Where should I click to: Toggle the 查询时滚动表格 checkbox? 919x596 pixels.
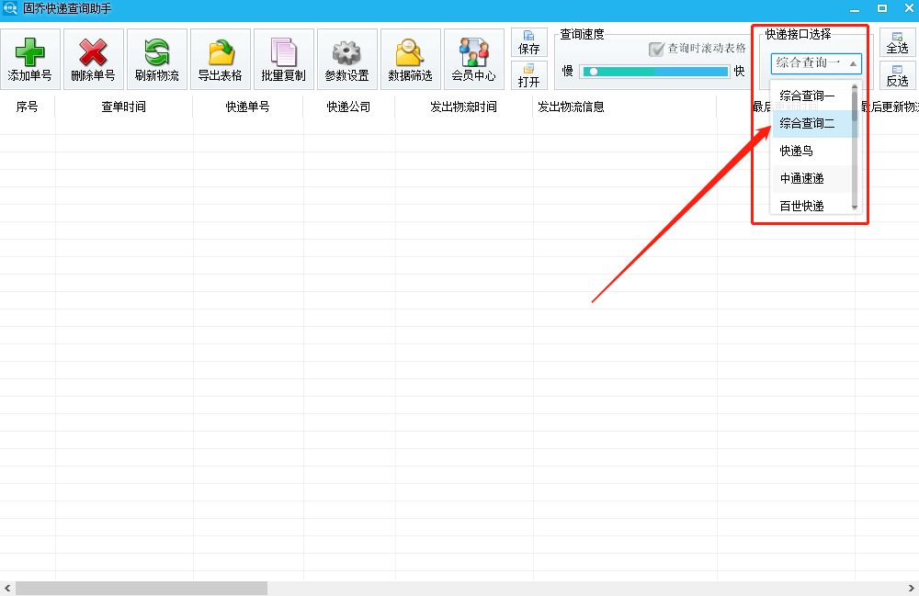click(x=658, y=51)
